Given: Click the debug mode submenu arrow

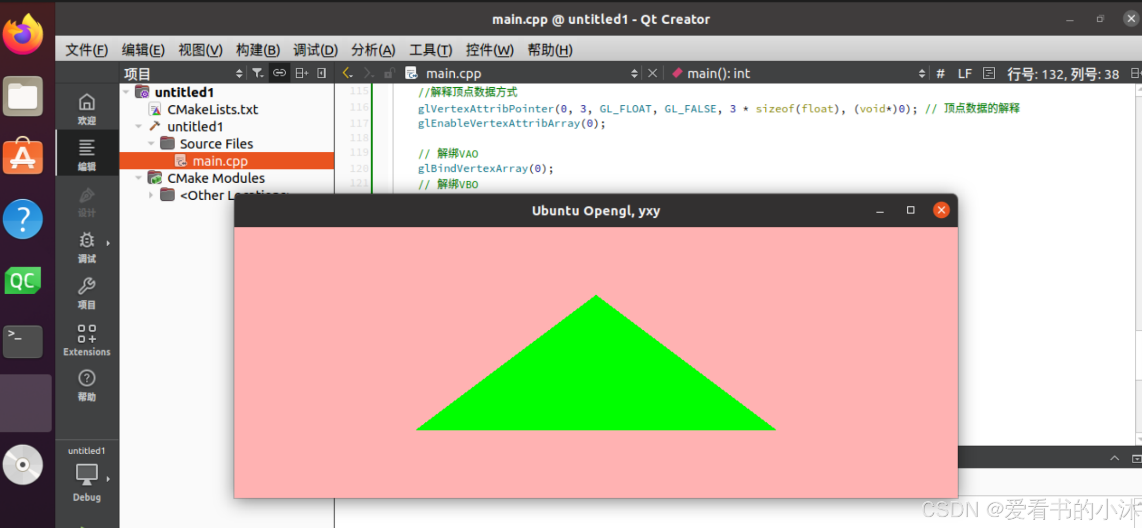Looking at the screenshot, I should click(x=108, y=243).
